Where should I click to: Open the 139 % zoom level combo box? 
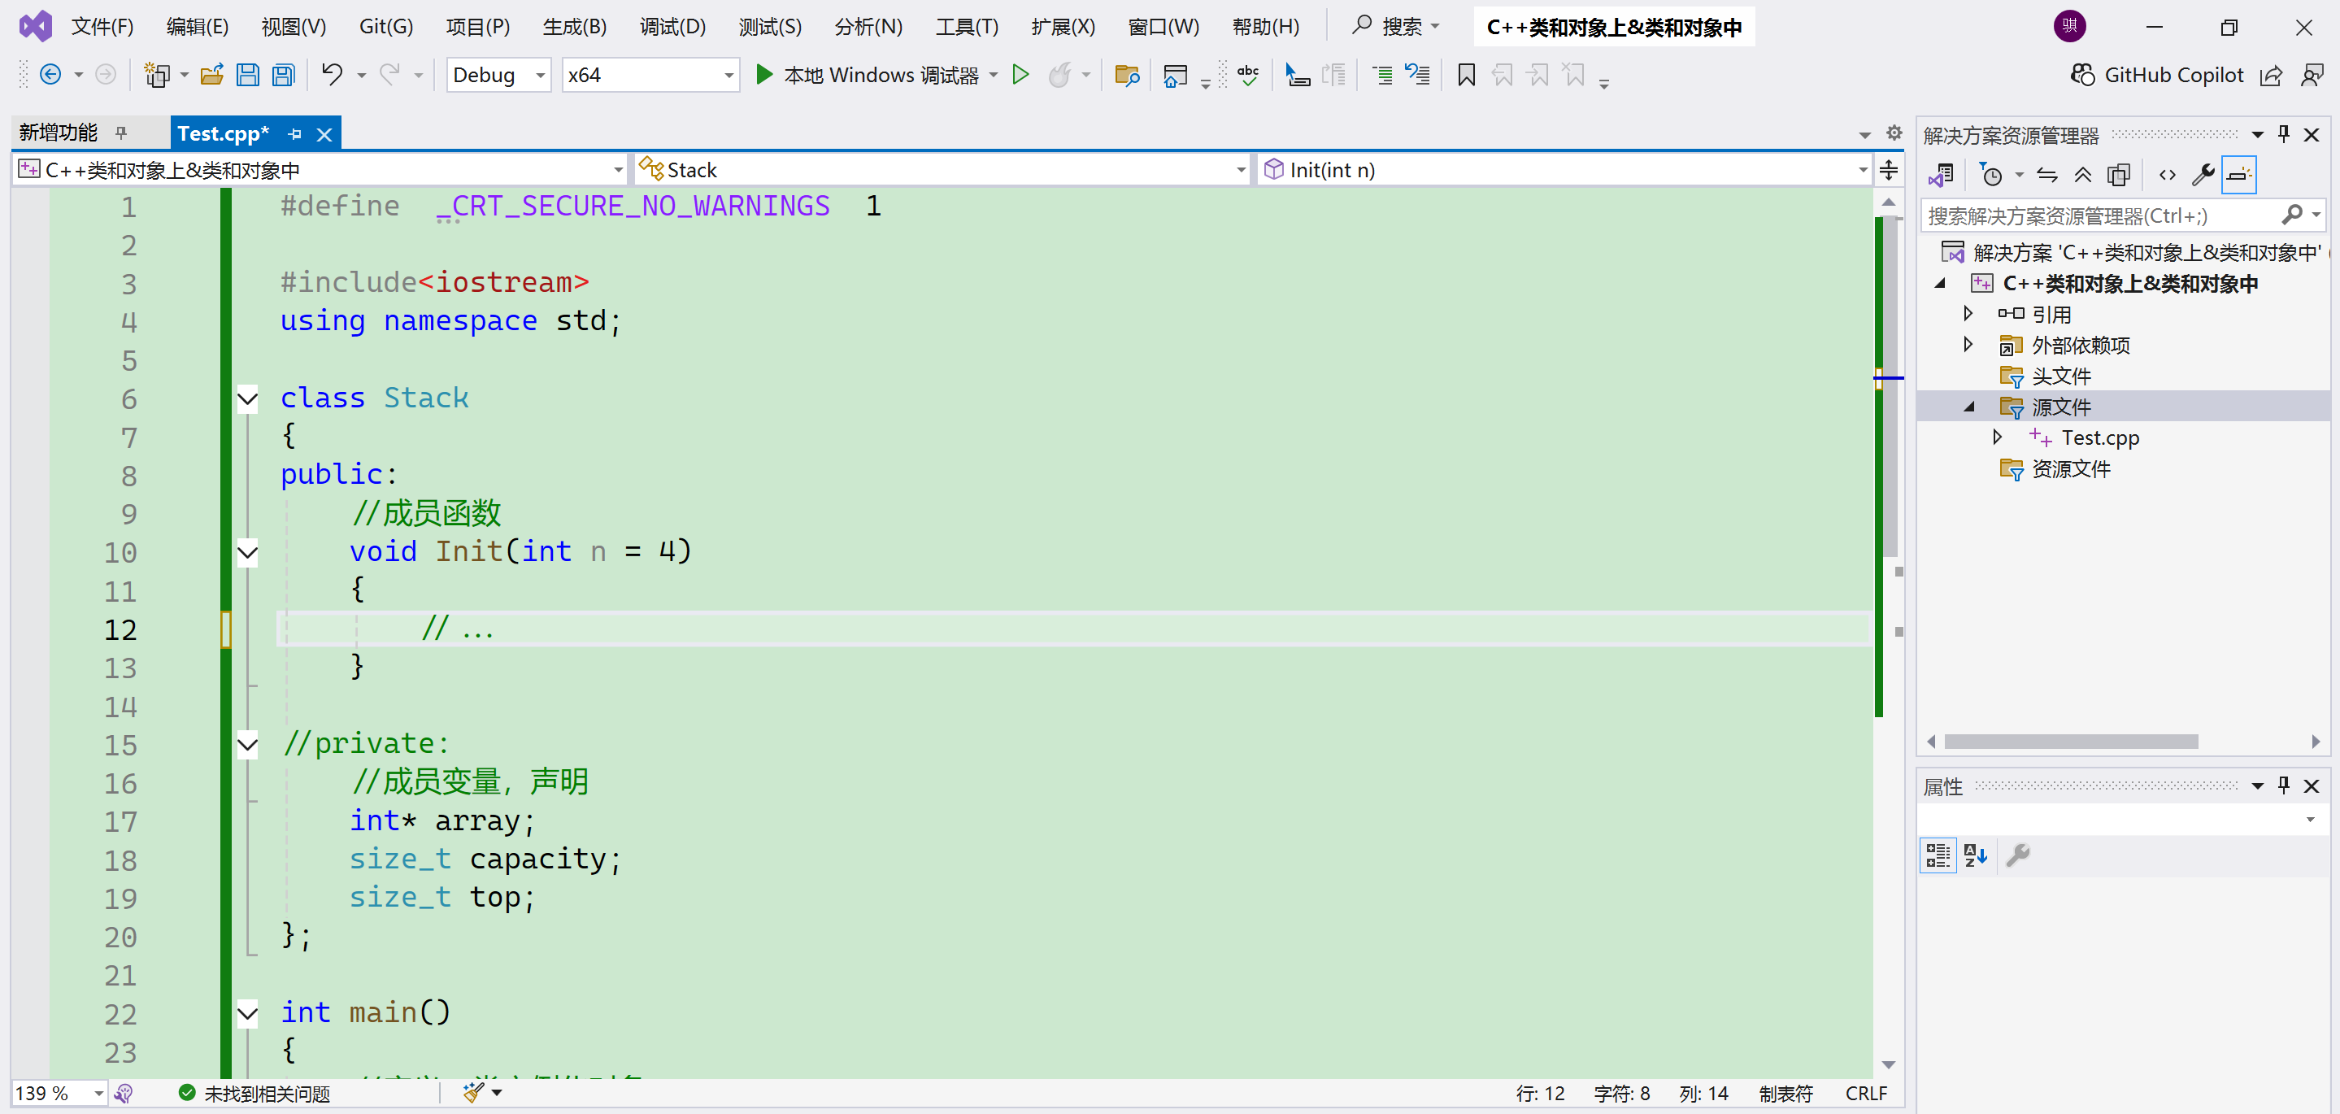[98, 1093]
